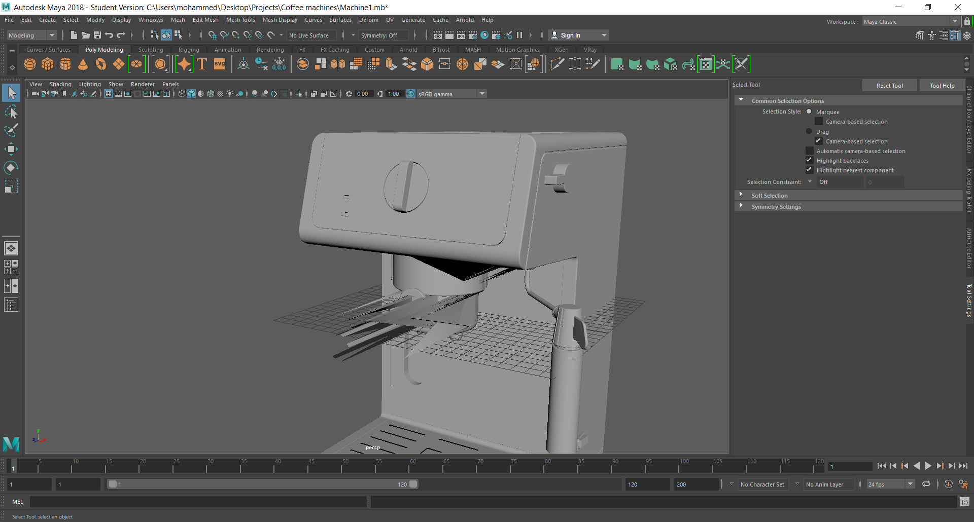Viewport: 974px width, 522px height.
Task: Click the SVG import shelf icon
Action: coord(220,64)
